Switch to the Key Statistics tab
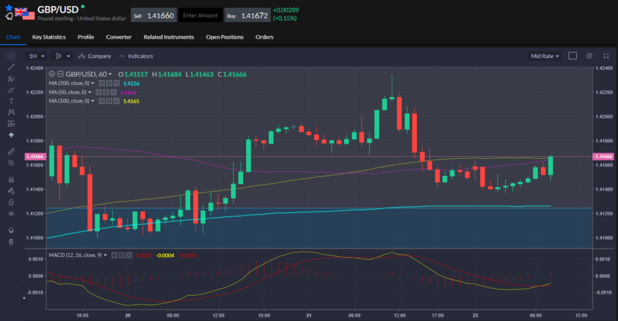 [x=49, y=37]
